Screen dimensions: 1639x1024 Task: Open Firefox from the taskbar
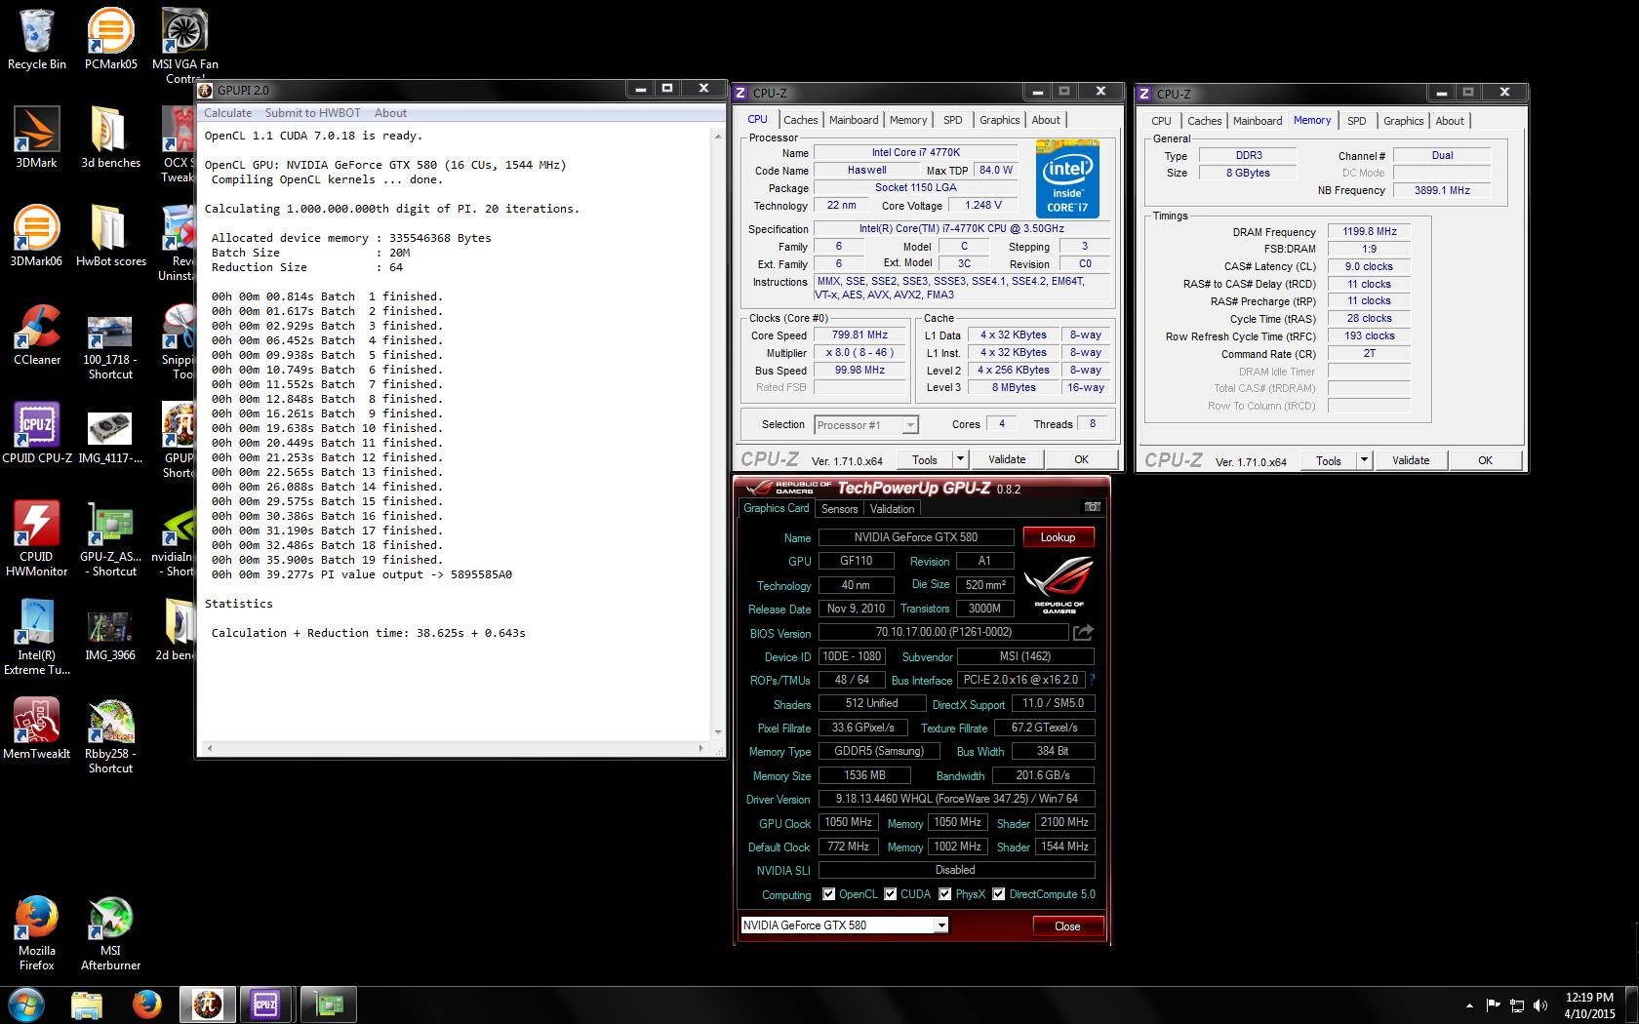point(146,1004)
